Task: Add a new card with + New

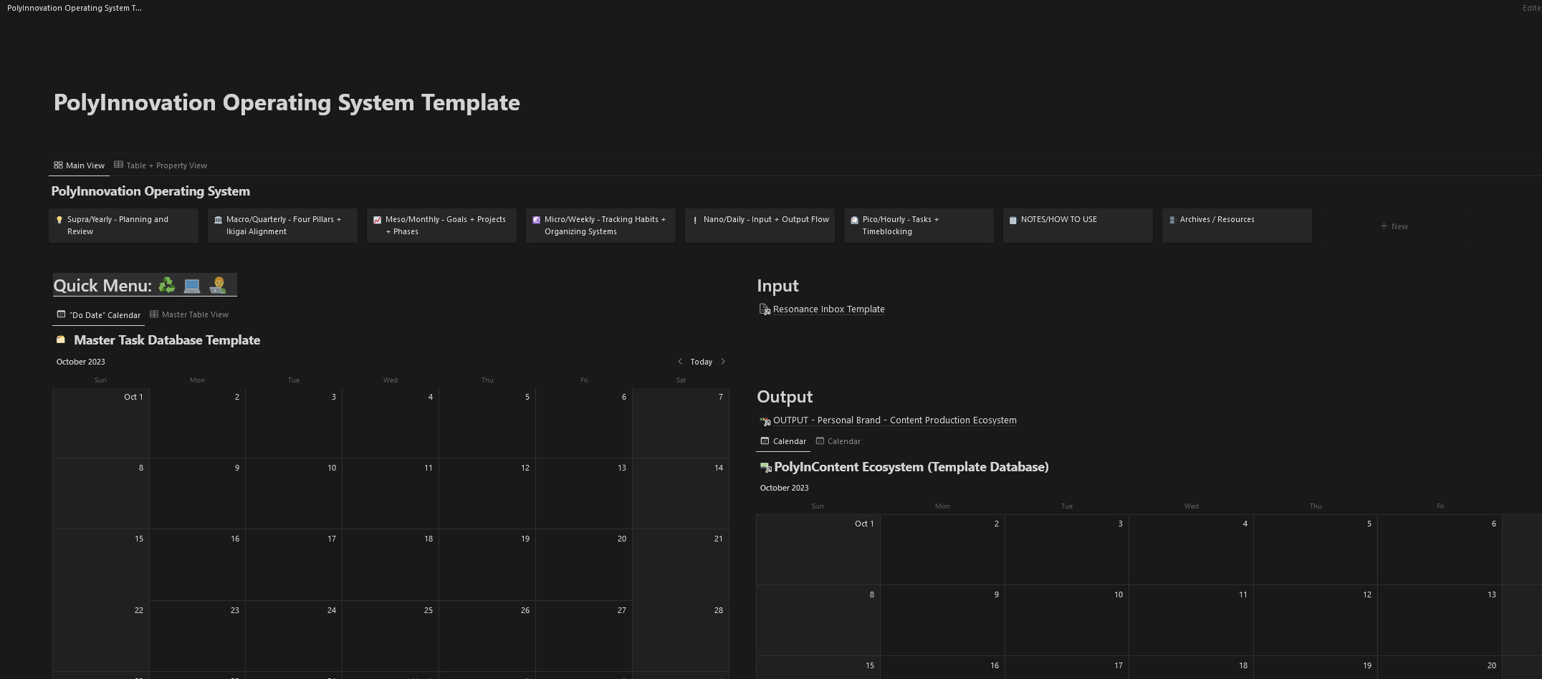Action: [x=1394, y=226]
